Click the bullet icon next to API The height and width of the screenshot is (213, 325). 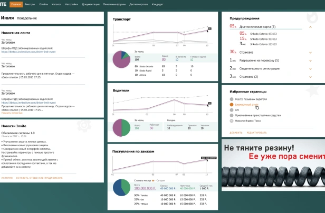(231, 110)
